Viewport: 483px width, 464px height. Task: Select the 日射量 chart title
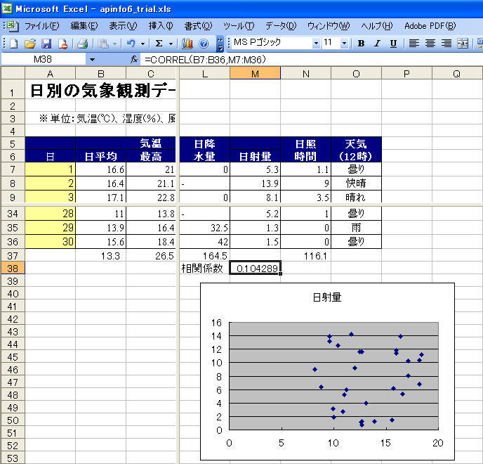point(326,297)
